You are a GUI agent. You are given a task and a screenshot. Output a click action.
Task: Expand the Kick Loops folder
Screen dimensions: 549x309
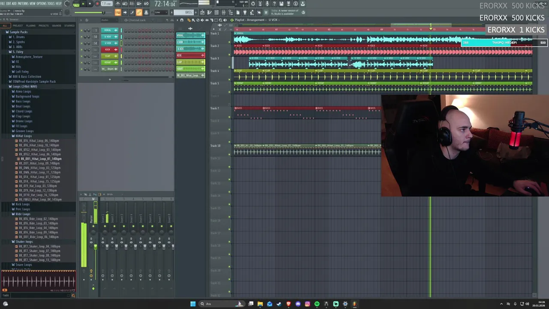[x=22, y=204]
